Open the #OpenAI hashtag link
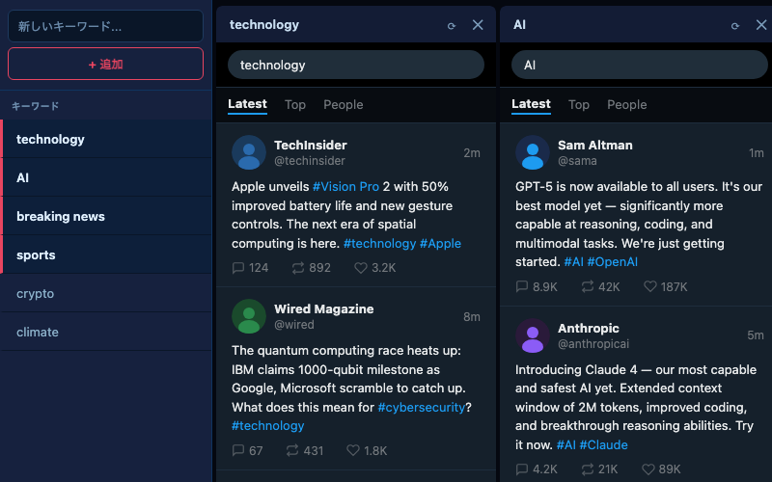The image size is (772, 482). point(612,261)
